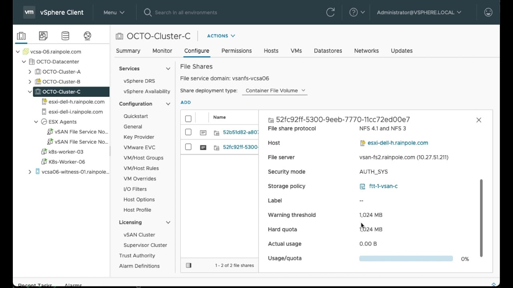Switch to the Summary tab
This screenshot has height=288, width=513.
128,51
